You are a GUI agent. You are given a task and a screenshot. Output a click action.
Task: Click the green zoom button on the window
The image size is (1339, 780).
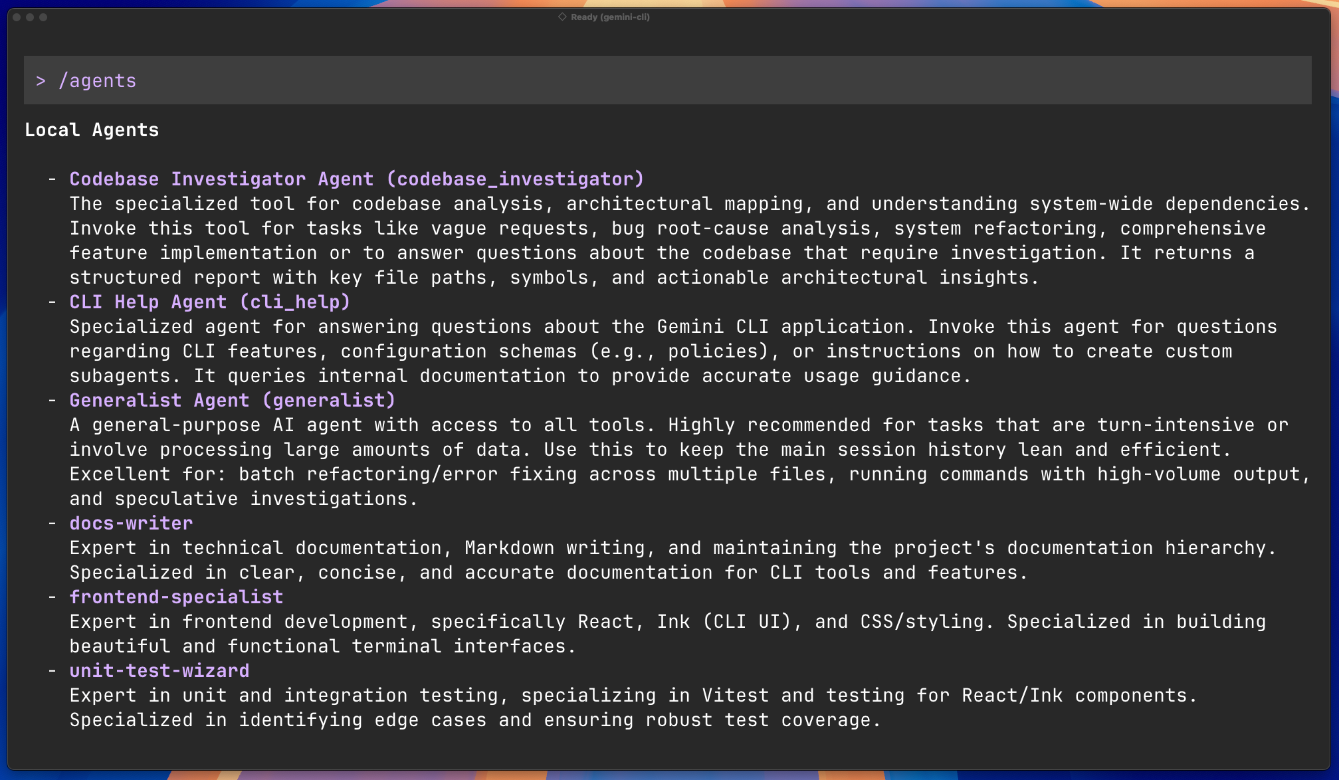[x=44, y=17]
